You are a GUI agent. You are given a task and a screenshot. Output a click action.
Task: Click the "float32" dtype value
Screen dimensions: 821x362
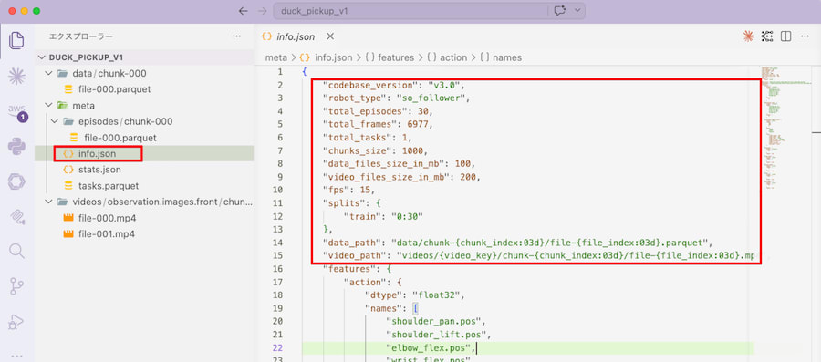pos(436,295)
